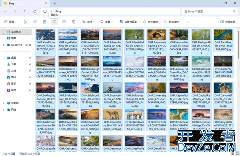Click the pin icon beside 音乐
Screen dimensions: 240x156
click(x=30, y=84)
